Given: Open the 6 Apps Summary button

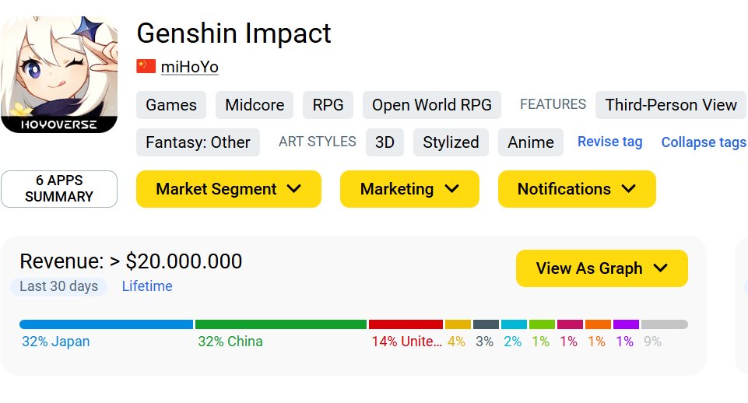Looking at the screenshot, I should [x=59, y=189].
